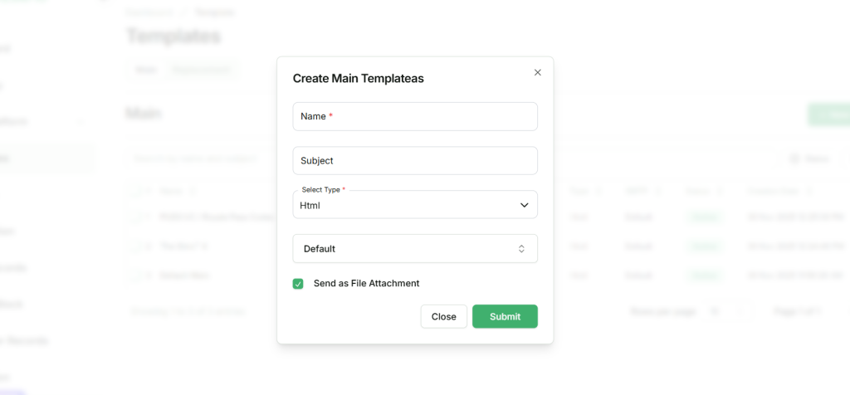Check the first template row's checkbox
850x395 pixels.
(x=136, y=217)
